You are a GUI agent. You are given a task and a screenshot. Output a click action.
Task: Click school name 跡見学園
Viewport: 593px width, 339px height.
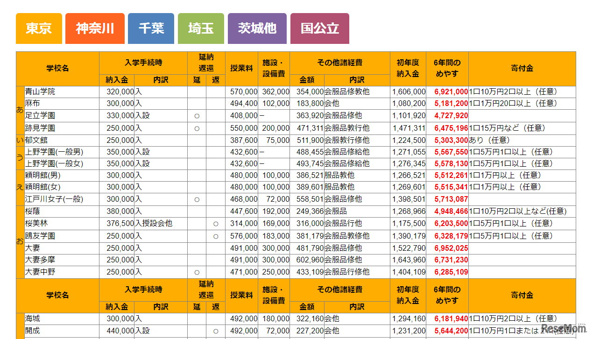(x=40, y=128)
